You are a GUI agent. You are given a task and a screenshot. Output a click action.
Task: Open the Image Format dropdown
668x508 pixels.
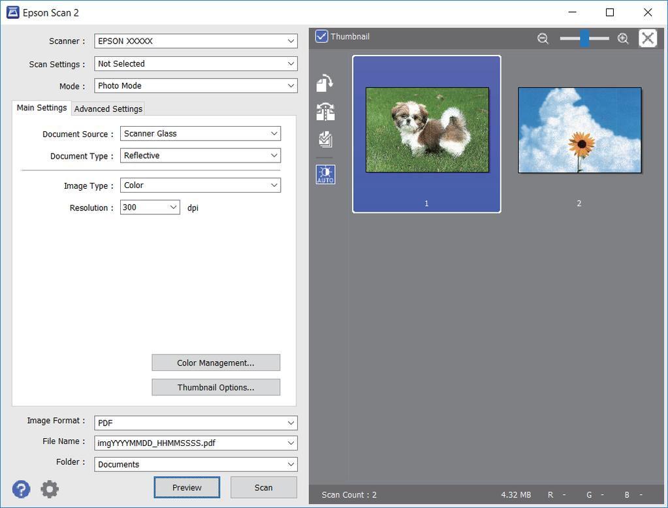(195, 422)
